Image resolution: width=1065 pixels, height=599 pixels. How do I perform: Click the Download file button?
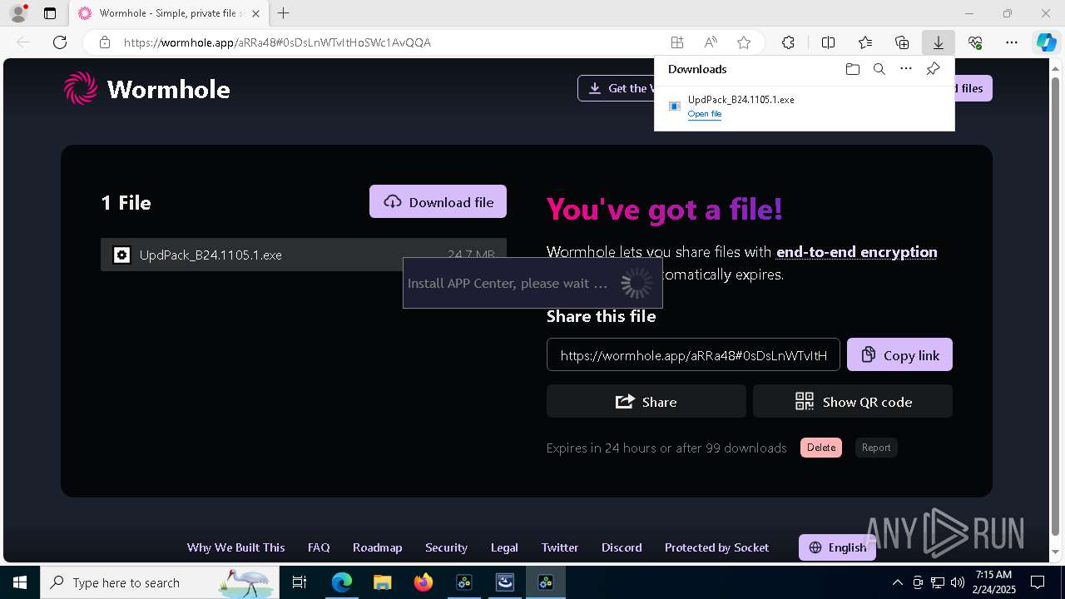point(438,201)
